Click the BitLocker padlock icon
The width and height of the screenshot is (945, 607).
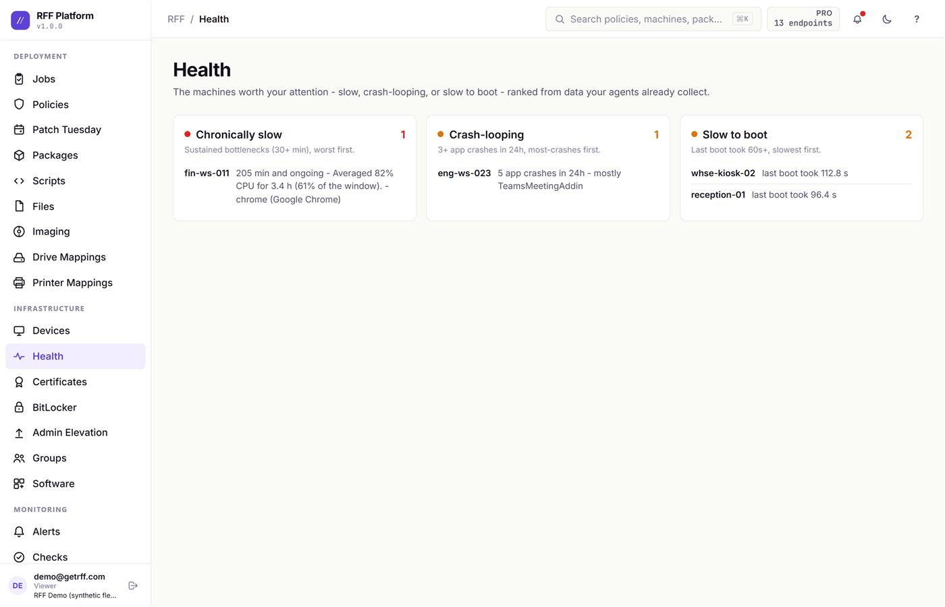pyautogui.click(x=19, y=407)
